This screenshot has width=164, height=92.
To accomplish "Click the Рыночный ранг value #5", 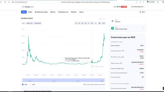I will click(x=143, y=77).
